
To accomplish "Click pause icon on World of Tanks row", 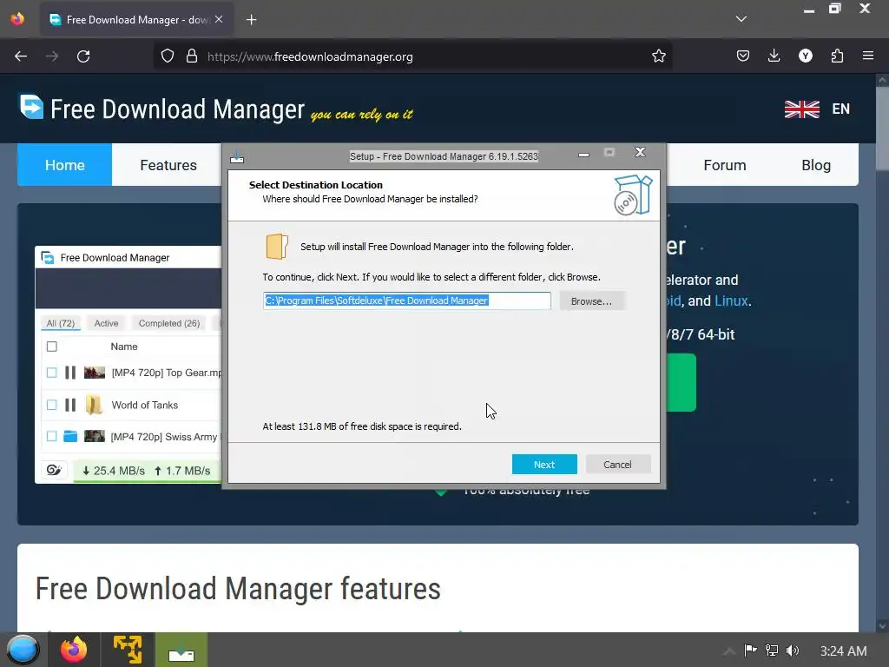I will pyautogui.click(x=70, y=405).
